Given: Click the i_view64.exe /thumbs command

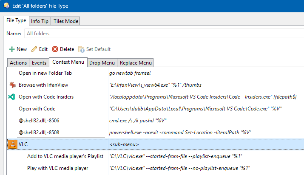Looking at the screenshot, I should point(156,85).
